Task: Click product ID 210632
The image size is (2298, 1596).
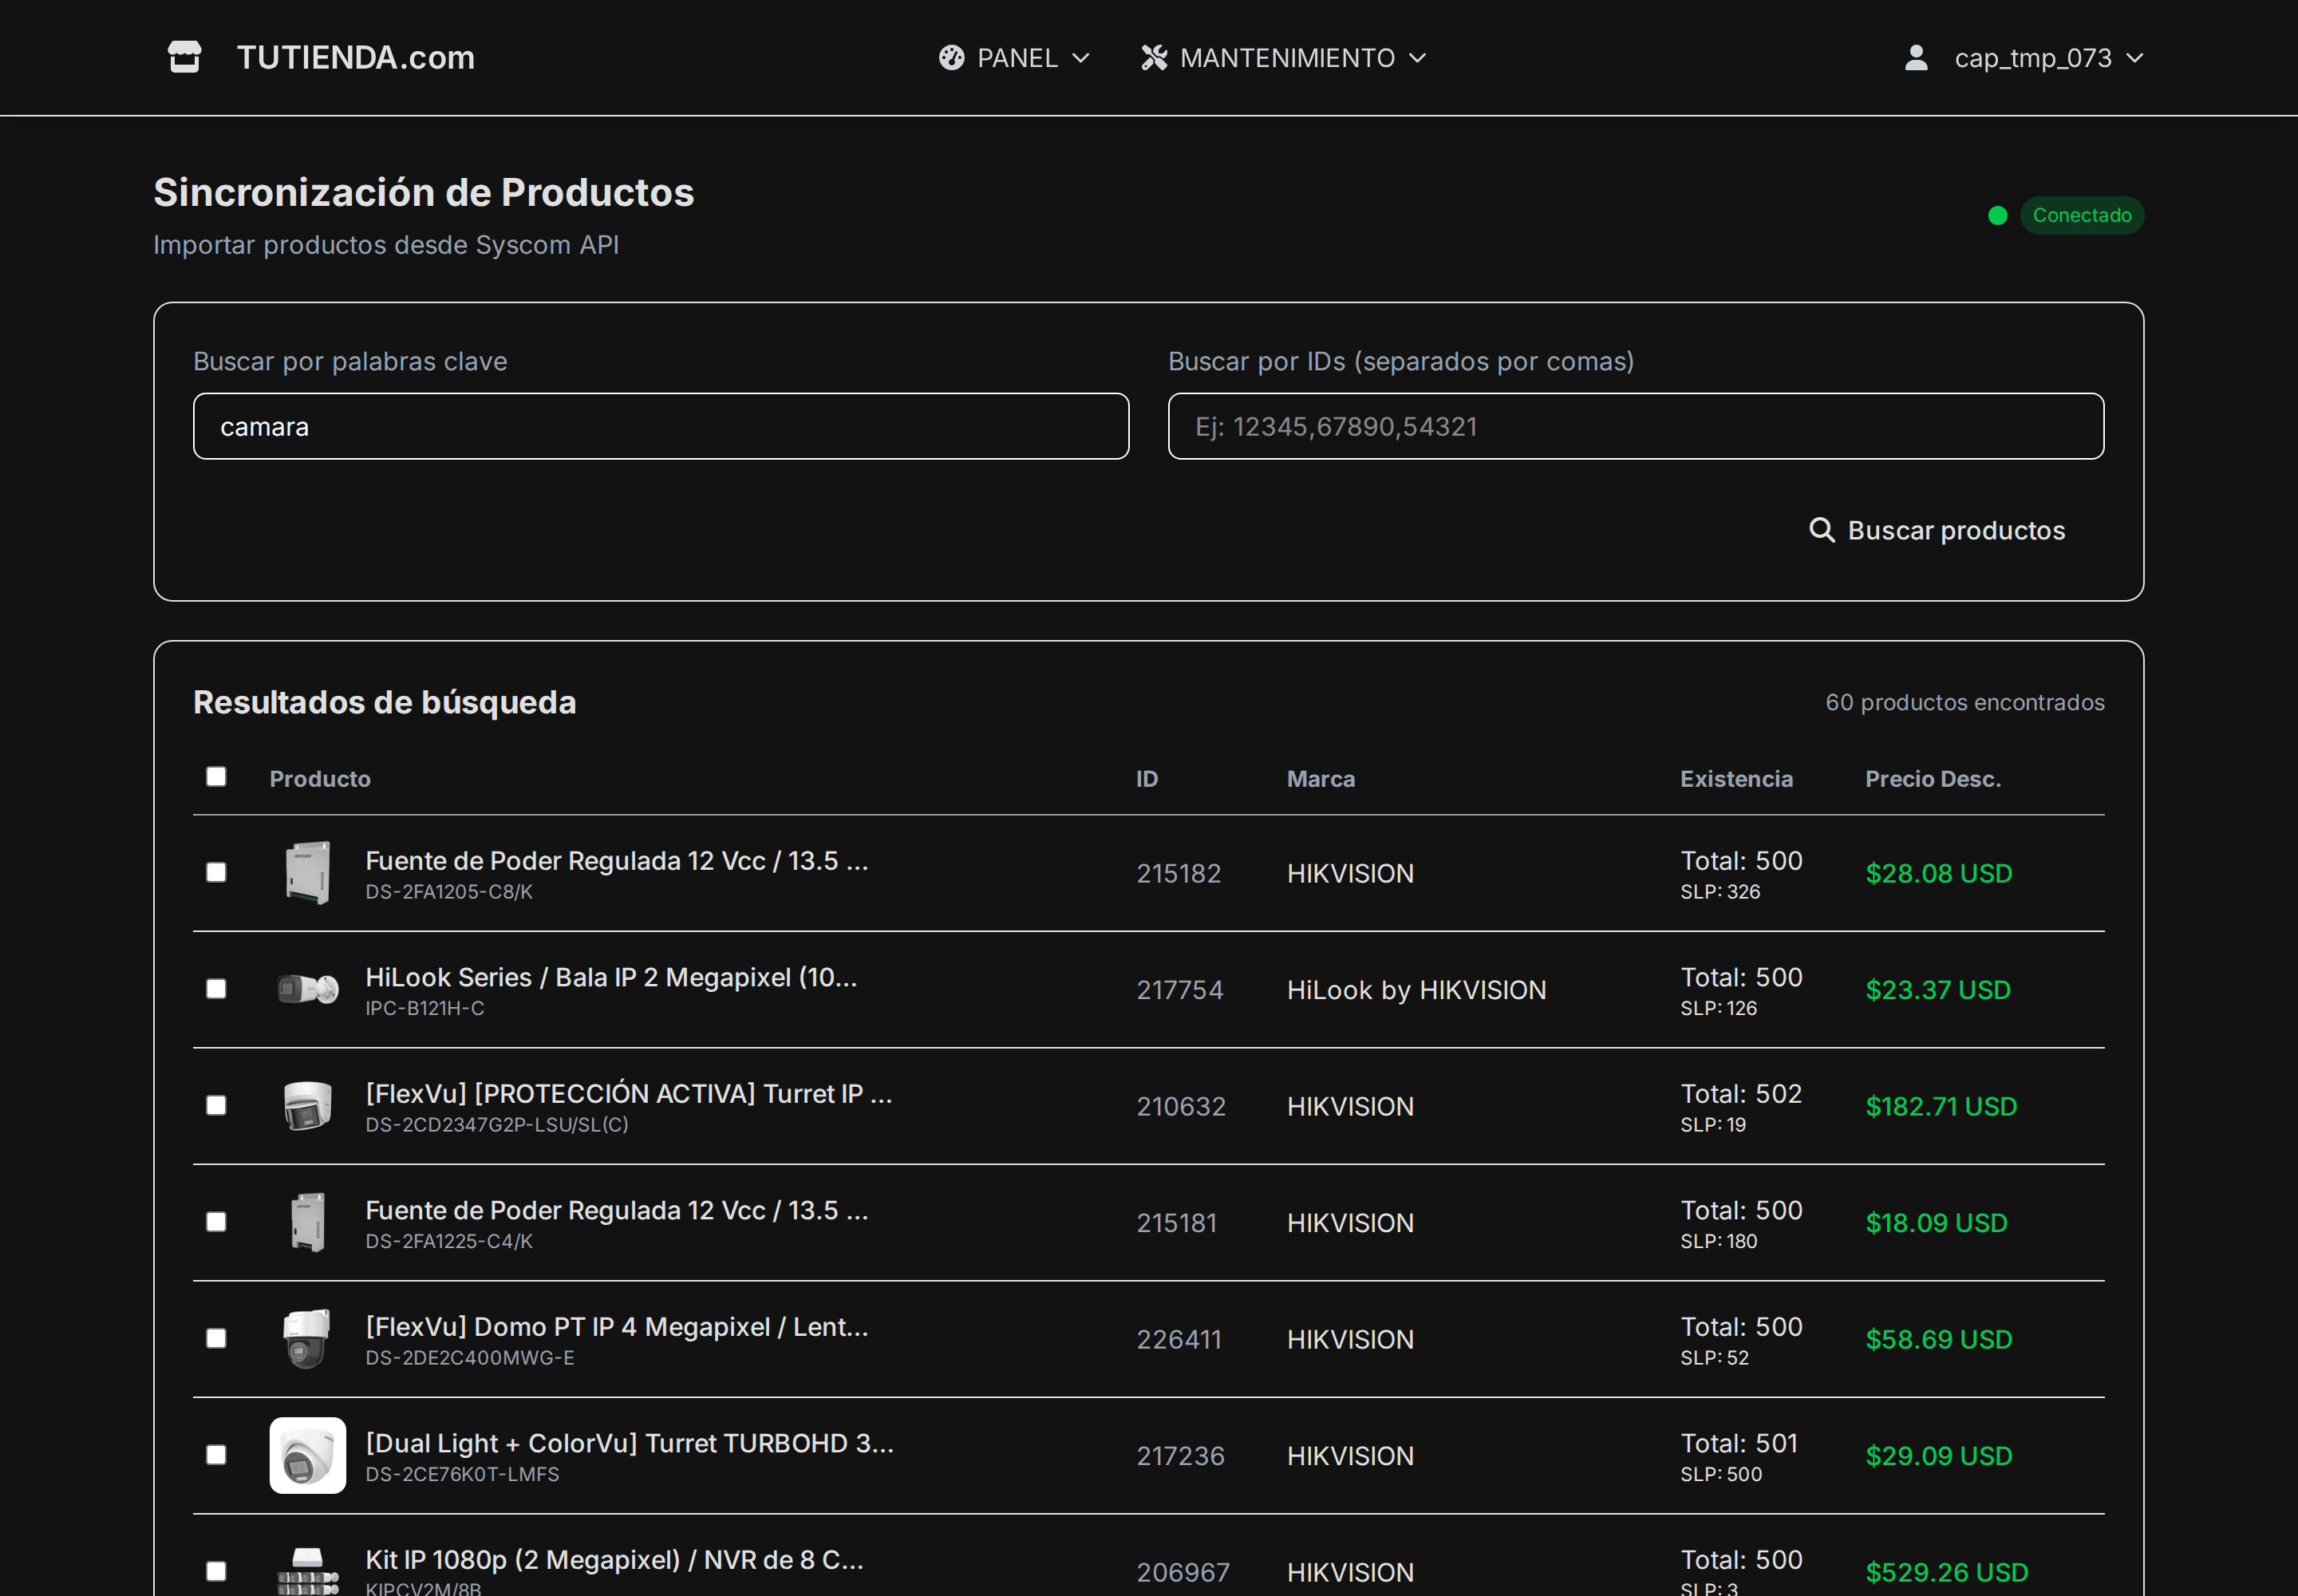Action: click(x=1181, y=1107)
